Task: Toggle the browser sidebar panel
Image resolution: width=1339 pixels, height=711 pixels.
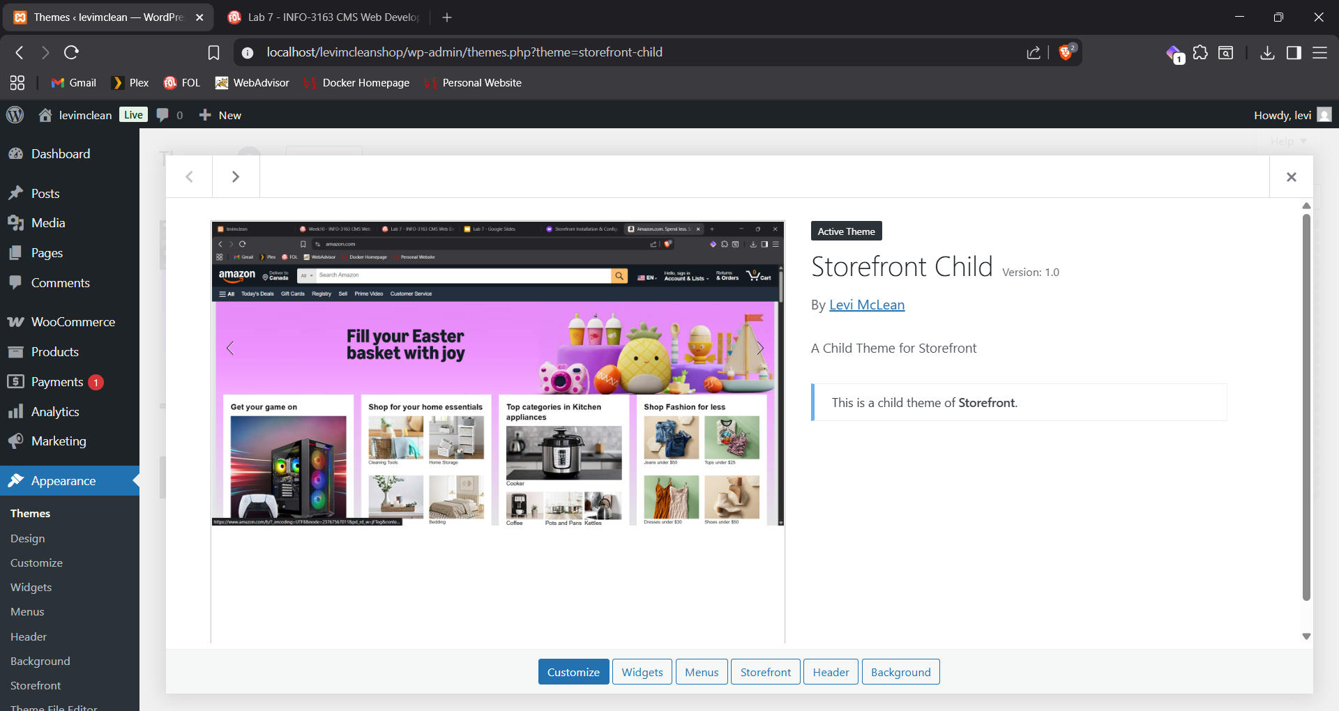Action: [1294, 52]
